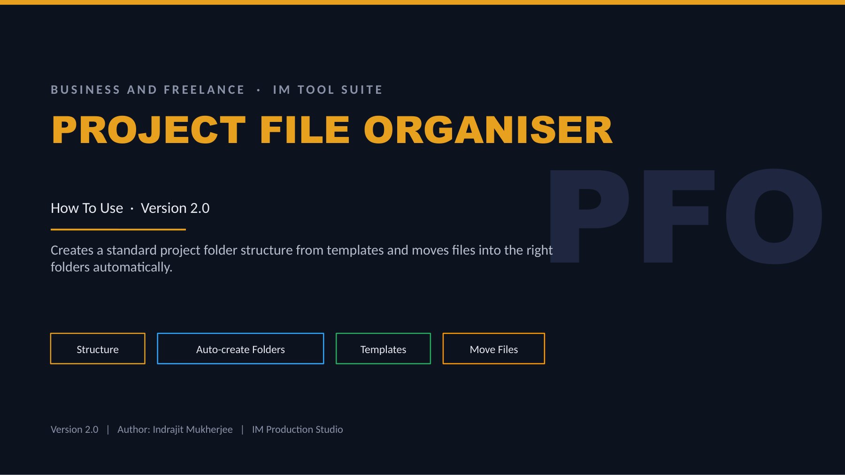Select the BUSINESS AND FREELANCE text
The height and width of the screenshot is (475, 845).
click(148, 90)
